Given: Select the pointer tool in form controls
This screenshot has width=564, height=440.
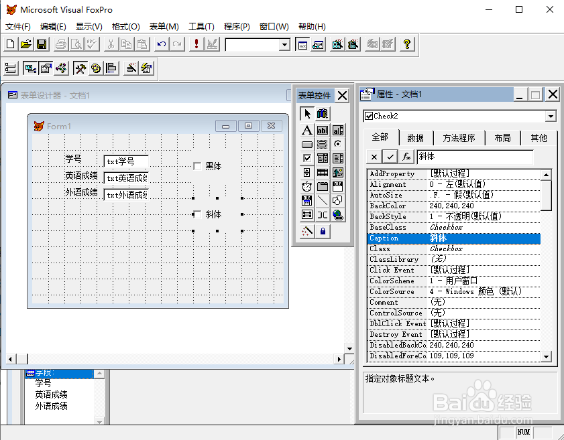Looking at the screenshot, I should [x=307, y=114].
